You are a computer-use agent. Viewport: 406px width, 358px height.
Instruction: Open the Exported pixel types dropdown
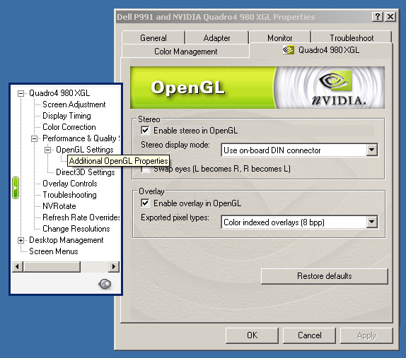tap(371, 222)
